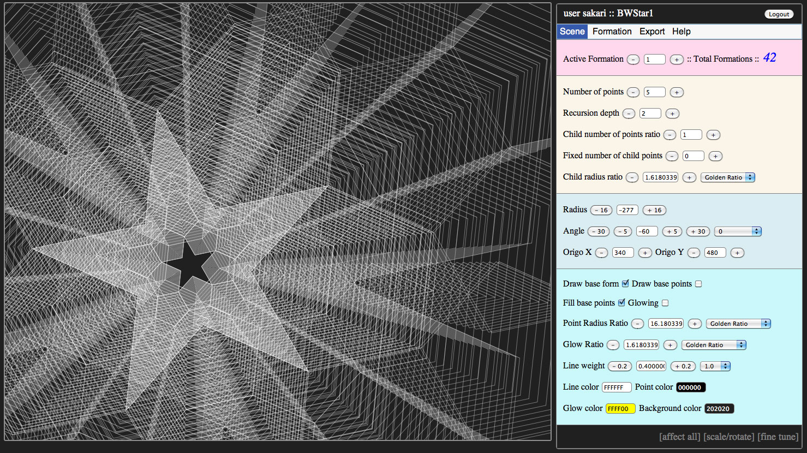Increase Point Radius Ratio
Viewport: 807px width, 453px height.
click(695, 324)
